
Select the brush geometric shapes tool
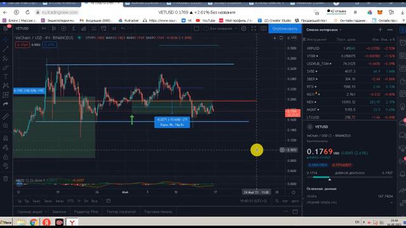coord(6,68)
